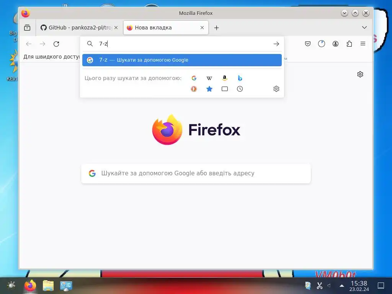
Task: Open the Firefox hamburger menu
Action: coord(363,44)
